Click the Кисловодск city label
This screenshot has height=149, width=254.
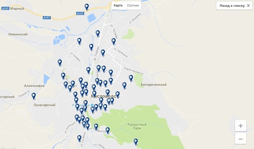click(x=105, y=96)
